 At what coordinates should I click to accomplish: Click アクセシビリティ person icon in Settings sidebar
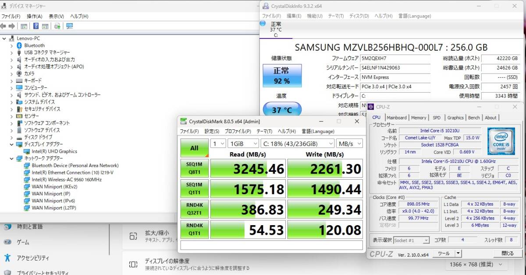click(7, 258)
